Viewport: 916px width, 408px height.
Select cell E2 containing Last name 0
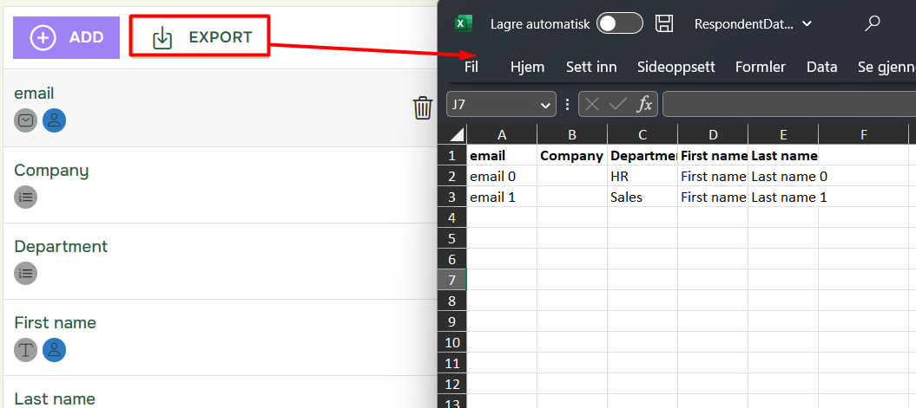783,176
